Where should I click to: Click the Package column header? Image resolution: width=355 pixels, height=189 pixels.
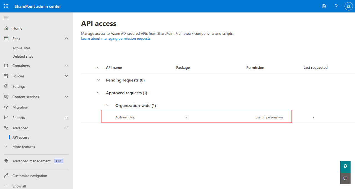[183, 68]
